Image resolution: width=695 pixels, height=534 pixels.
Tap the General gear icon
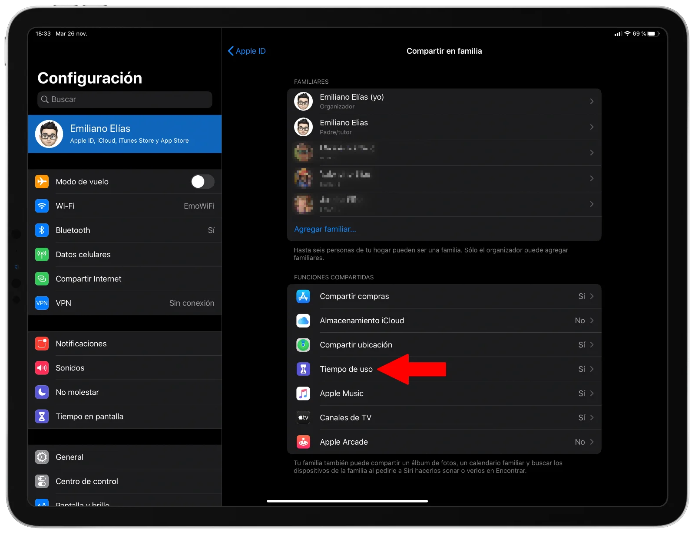click(x=42, y=457)
